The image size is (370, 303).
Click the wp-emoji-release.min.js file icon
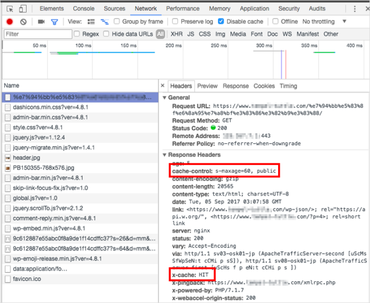8,258
